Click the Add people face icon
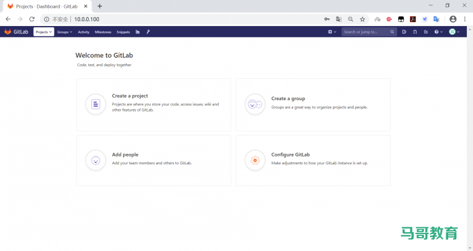Image resolution: width=473 pixels, height=251 pixels. click(96, 160)
